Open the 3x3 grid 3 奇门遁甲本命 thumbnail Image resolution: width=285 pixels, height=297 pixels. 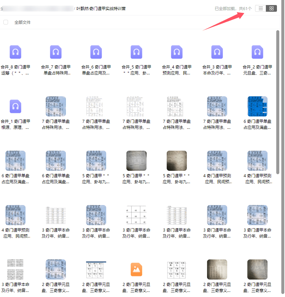click(x=136, y=215)
